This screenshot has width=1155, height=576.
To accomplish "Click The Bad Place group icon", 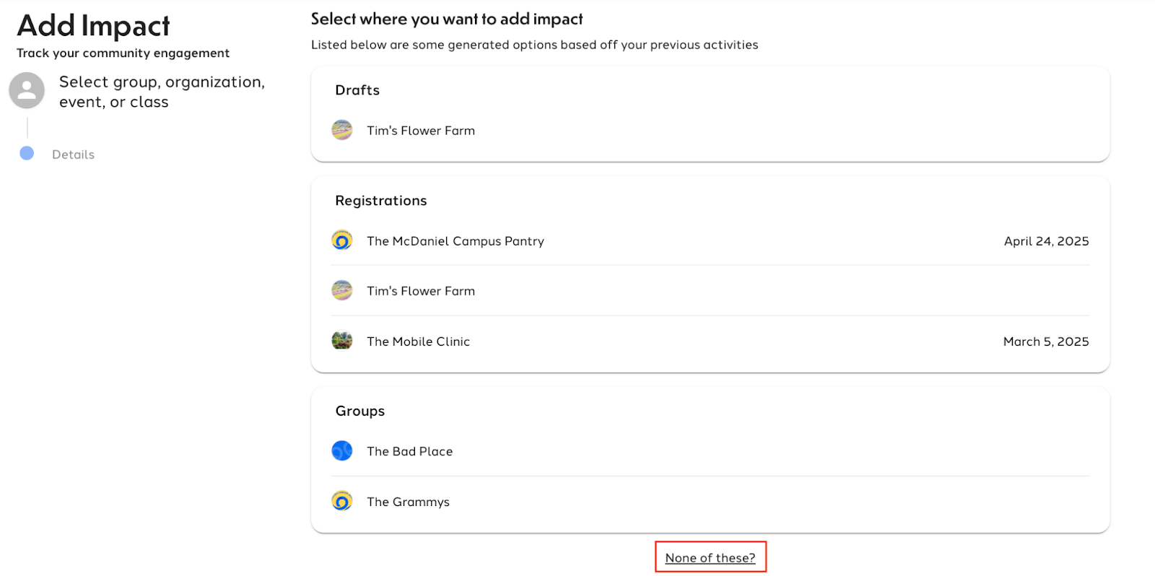I will pos(342,450).
